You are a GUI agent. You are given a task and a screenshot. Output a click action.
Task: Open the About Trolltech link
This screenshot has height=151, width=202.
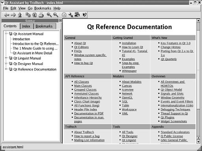tap(84, 132)
